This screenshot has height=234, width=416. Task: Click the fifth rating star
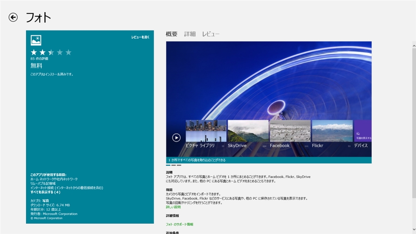68,52
